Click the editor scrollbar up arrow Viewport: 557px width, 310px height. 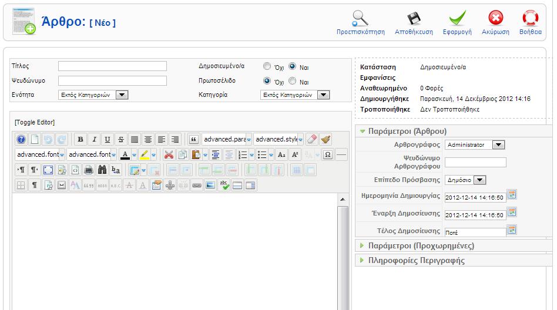(x=343, y=200)
